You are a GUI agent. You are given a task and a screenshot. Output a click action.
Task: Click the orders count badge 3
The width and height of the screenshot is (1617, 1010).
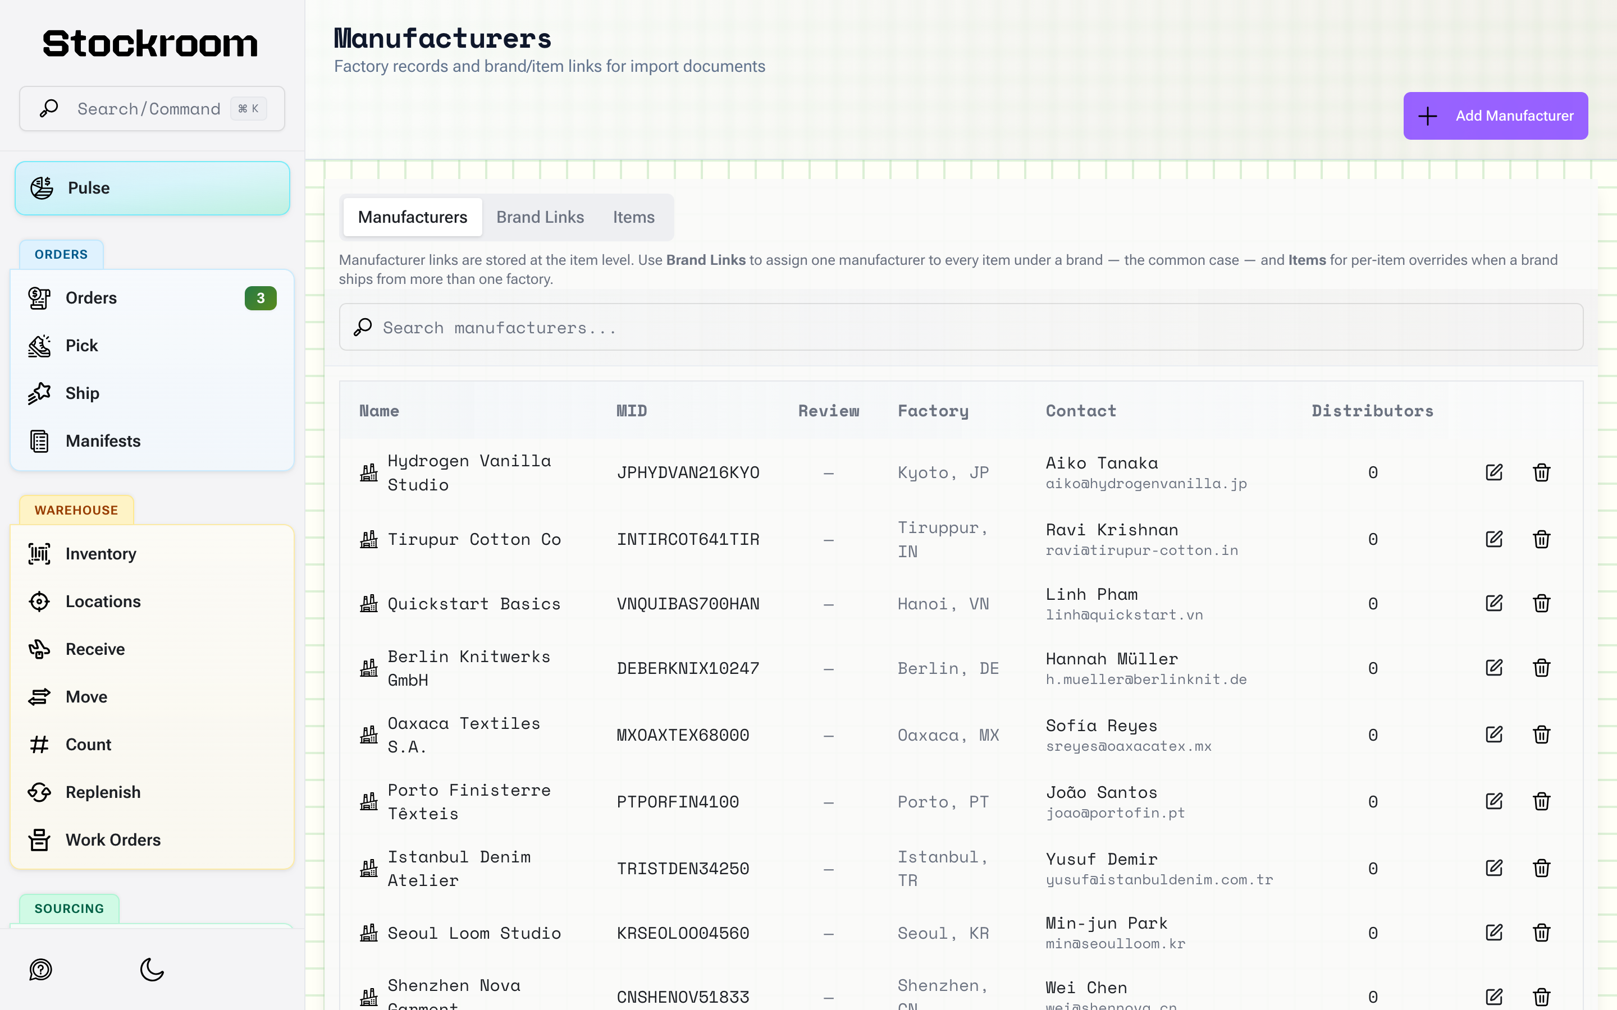261,298
